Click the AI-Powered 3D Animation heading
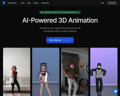The width and height of the screenshot is (120, 96). click(60, 20)
